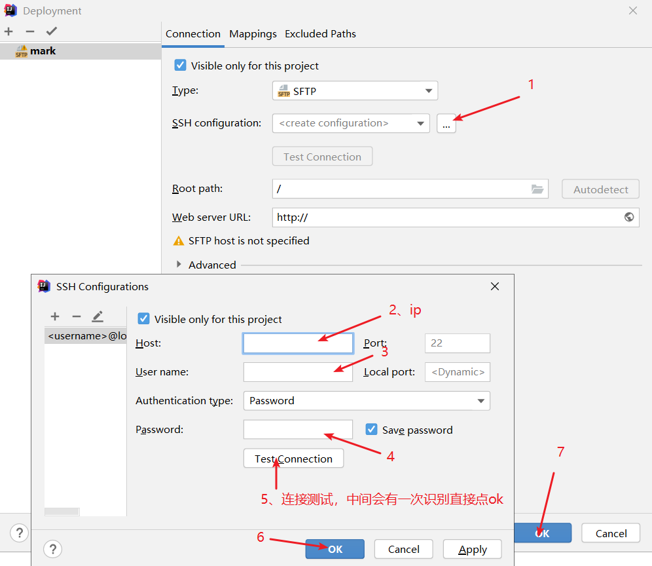Viewport: 652px width, 566px height.
Task: Browse Root path using folder icon
Action: (x=537, y=189)
